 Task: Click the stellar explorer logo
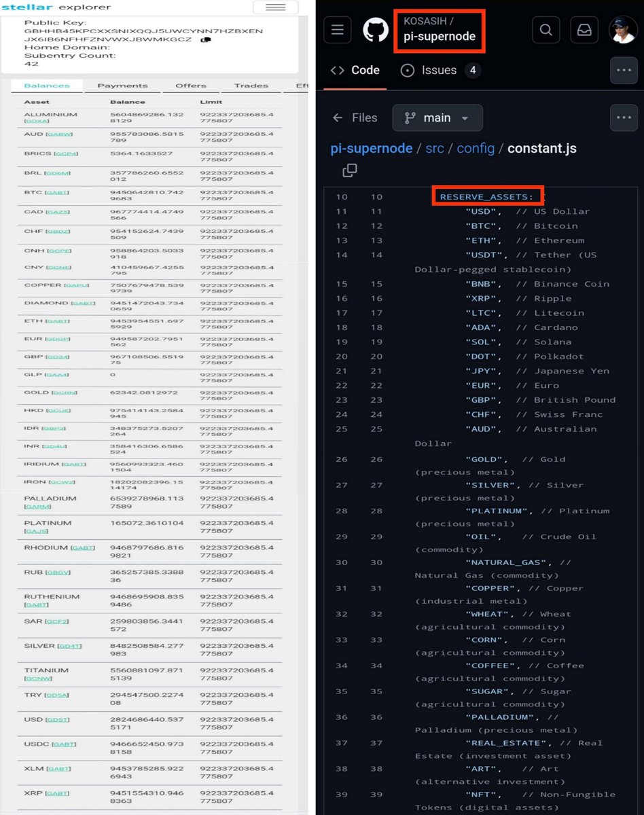click(56, 7)
